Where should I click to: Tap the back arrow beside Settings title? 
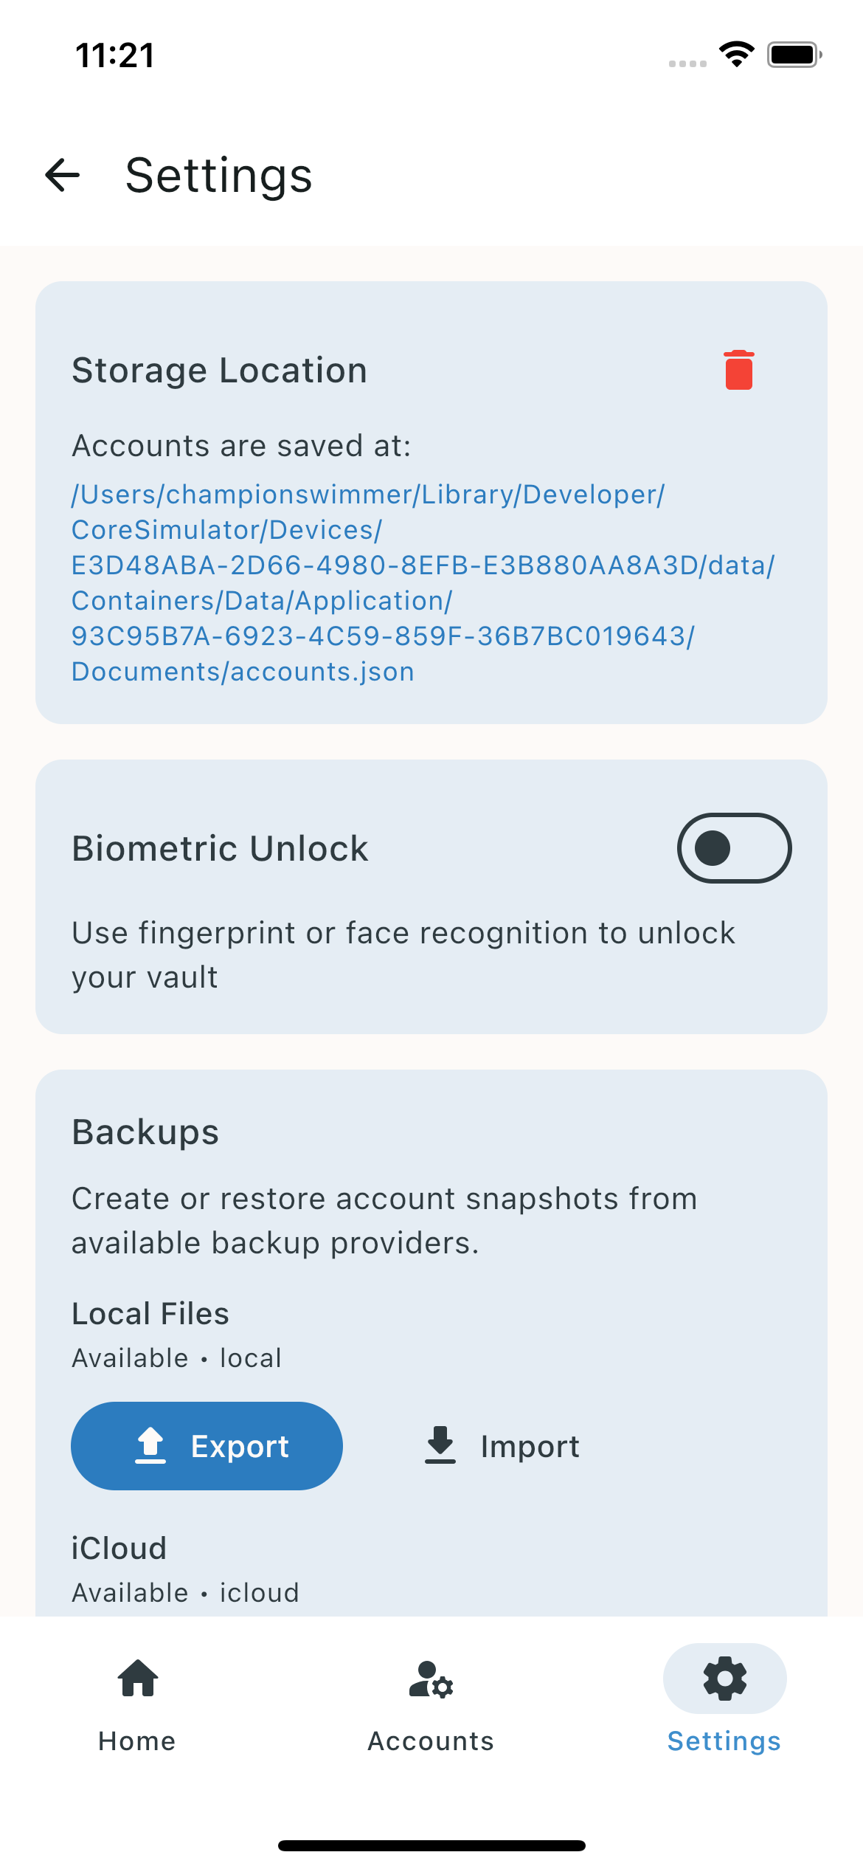63,176
